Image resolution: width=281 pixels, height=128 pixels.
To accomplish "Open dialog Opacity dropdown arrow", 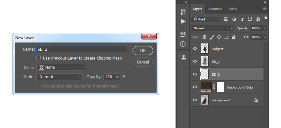I will click(x=118, y=77).
